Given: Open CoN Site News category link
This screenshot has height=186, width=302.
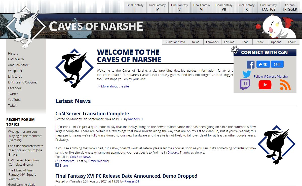Looking at the screenshot, I should [80, 157].
